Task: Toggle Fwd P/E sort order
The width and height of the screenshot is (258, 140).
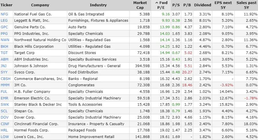Action: point(161,5)
